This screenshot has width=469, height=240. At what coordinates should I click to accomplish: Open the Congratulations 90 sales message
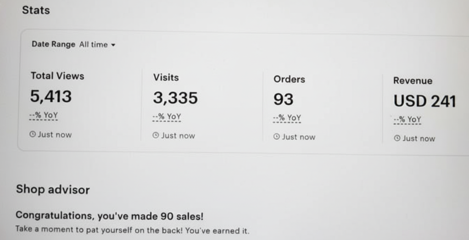click(x=109, y=215)
